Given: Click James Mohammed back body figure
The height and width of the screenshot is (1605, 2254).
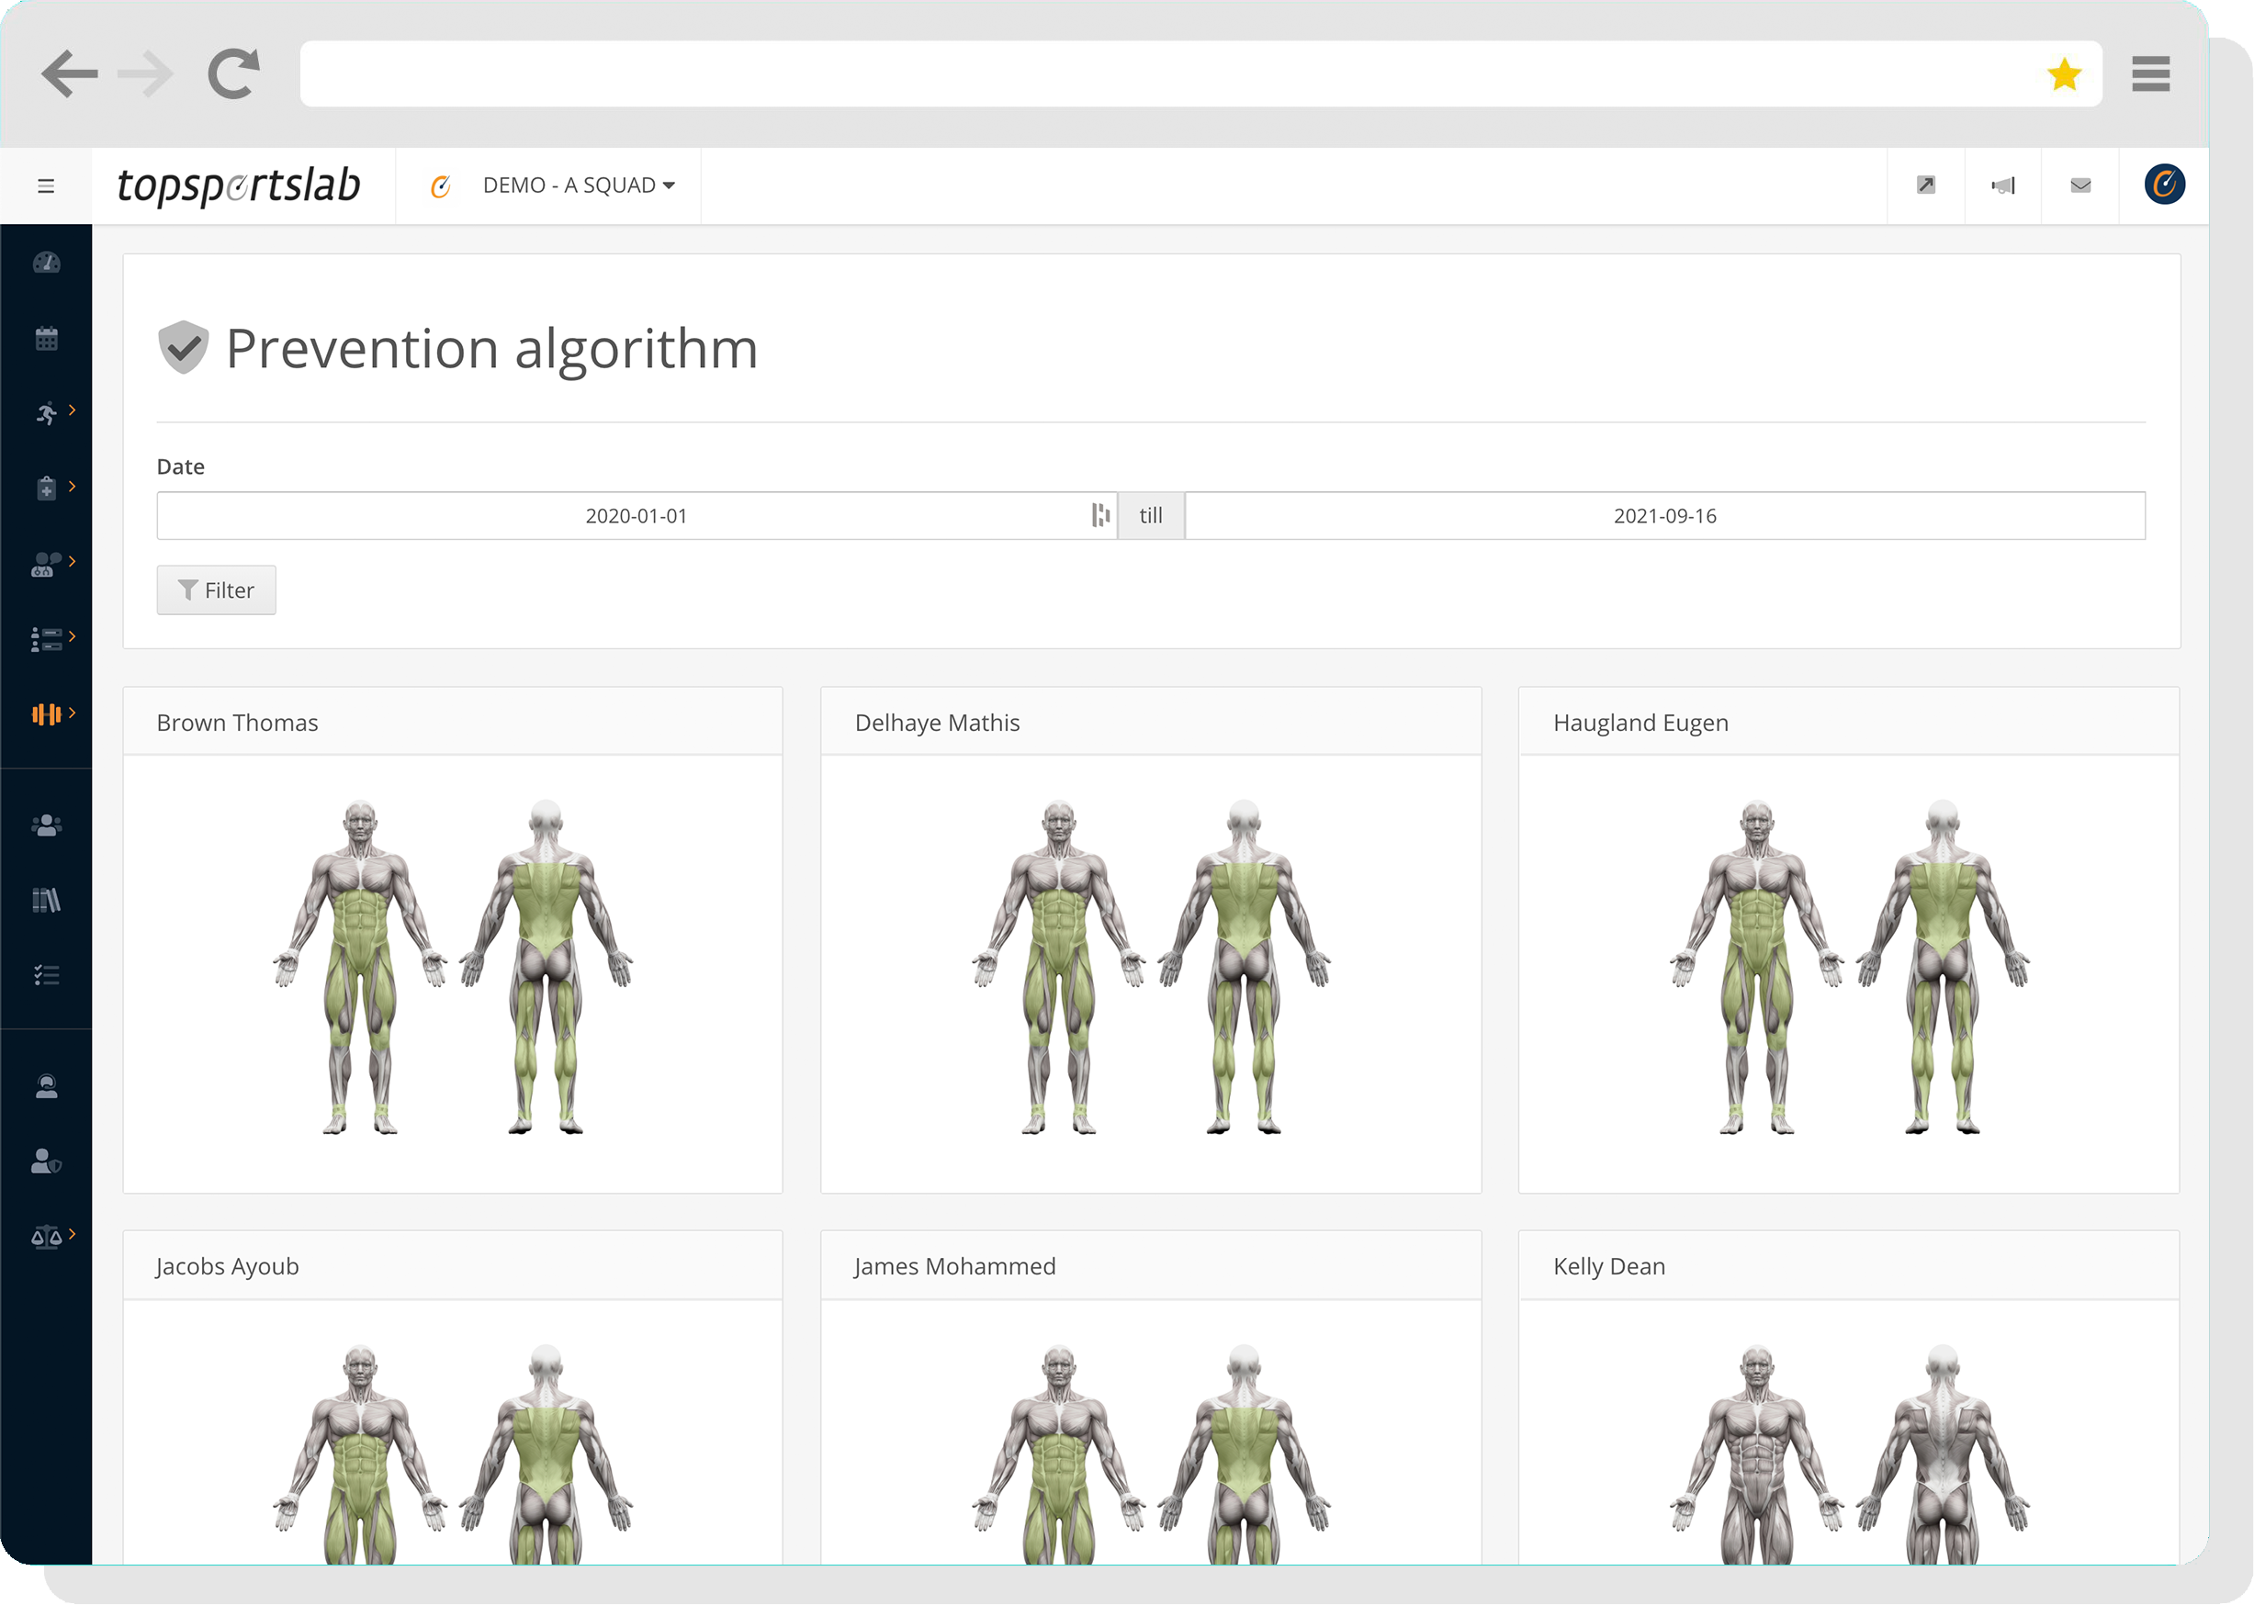Looking at the screenshot, I should point(1244,1453).
